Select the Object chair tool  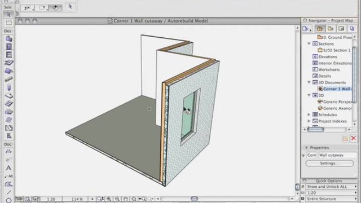pyautogui.click(x=9, y=136)
